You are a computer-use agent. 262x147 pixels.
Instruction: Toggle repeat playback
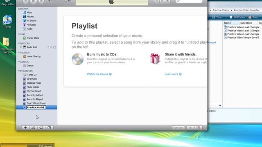(x=41, y=128)
